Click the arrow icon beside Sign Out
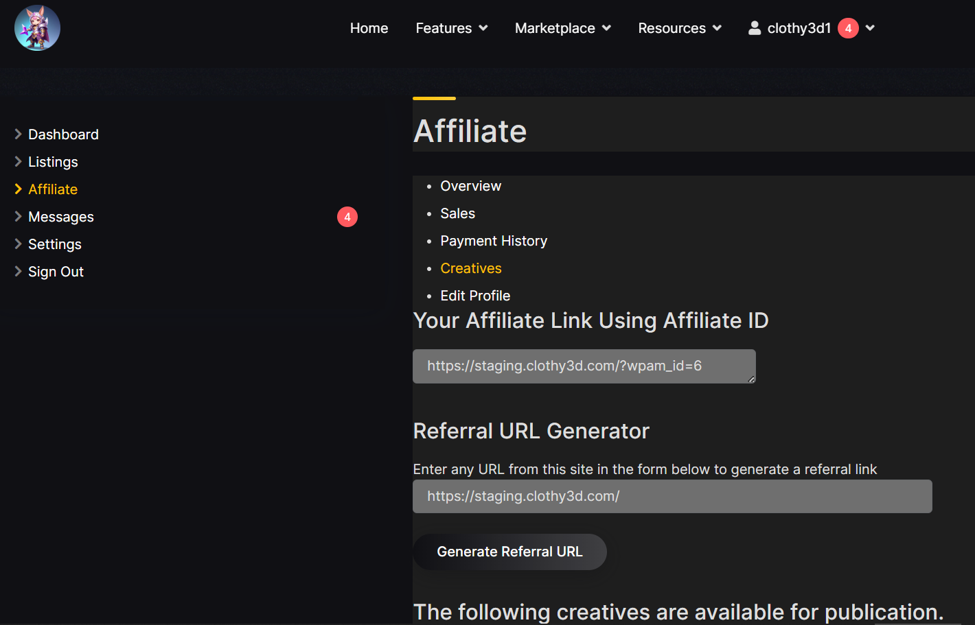This screenshot has height=625, width=975. [x=19, y=272]
